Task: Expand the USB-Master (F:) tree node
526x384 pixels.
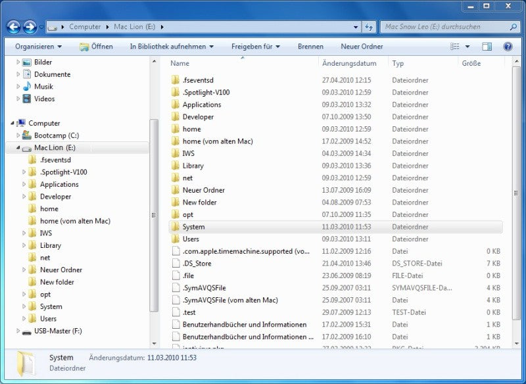Action: (18, 331)
